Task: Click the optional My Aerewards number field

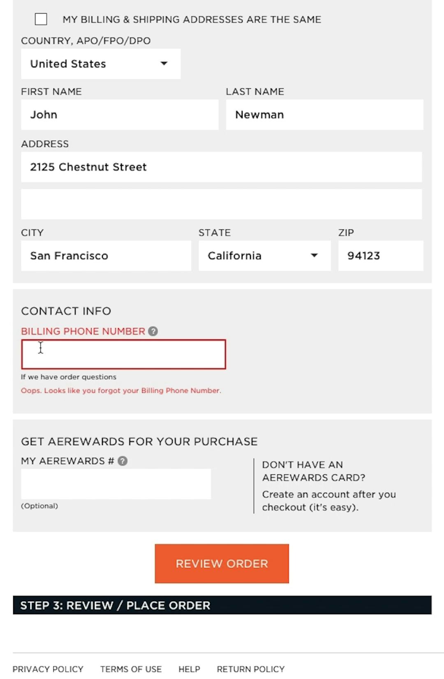Action: pos(115,484)
